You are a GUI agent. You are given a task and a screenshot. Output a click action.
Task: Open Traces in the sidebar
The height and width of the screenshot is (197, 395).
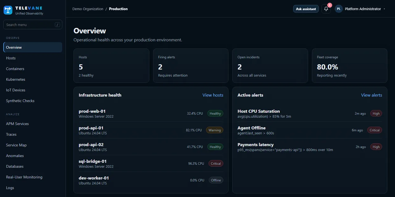[x=33, y=135]
